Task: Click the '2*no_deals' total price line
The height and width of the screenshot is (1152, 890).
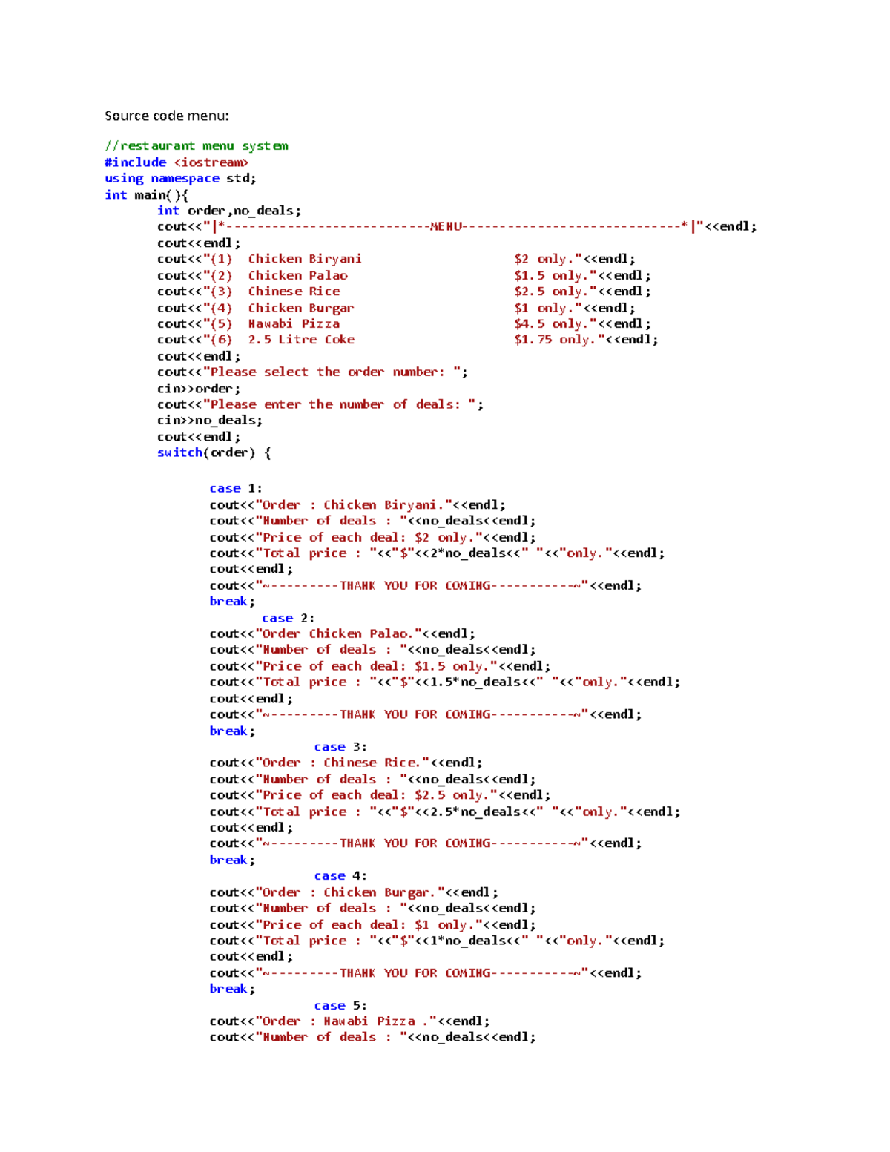Action: point(438,553)
